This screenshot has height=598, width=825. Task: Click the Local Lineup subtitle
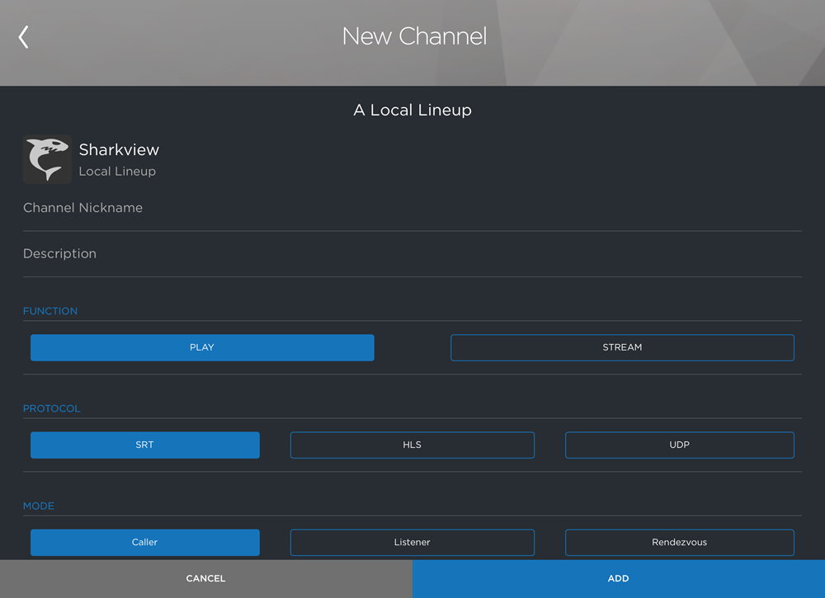point(116,171)
